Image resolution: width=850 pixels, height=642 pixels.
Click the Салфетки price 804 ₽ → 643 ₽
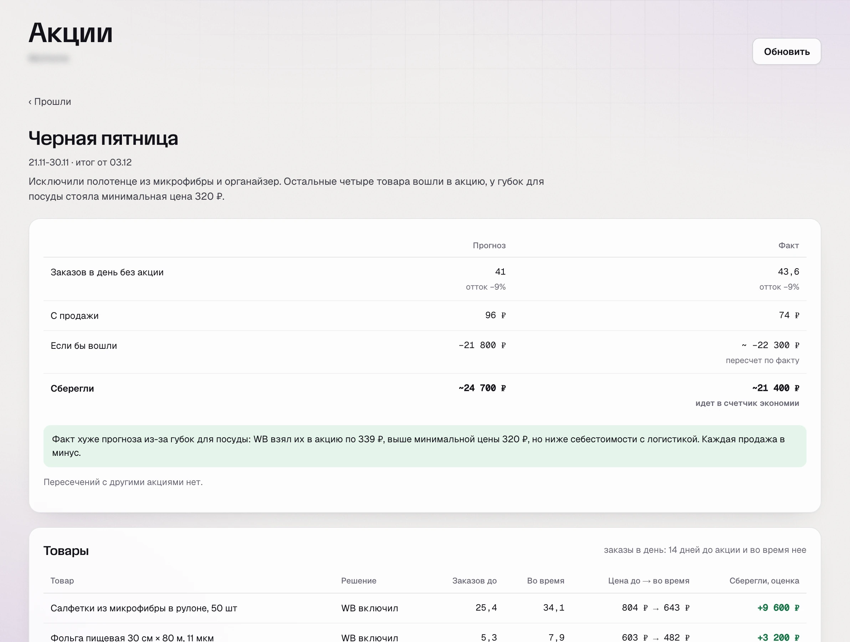(656, 608)
